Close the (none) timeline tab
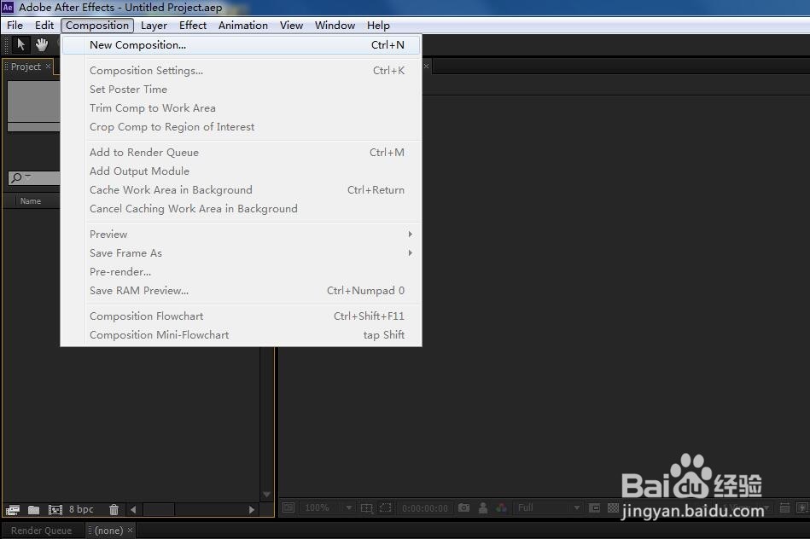The width and height of the screenshot is (810, 539). pyautogui.click(x=131, y=530)
